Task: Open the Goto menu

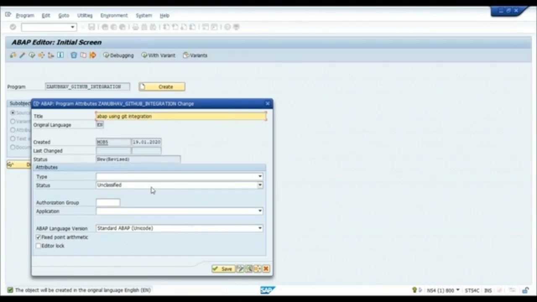Action: click(x=63, y=16)
